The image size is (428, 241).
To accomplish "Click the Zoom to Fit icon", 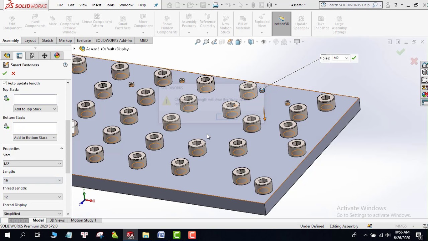I will pyautogui.click(x=198, y=42).
